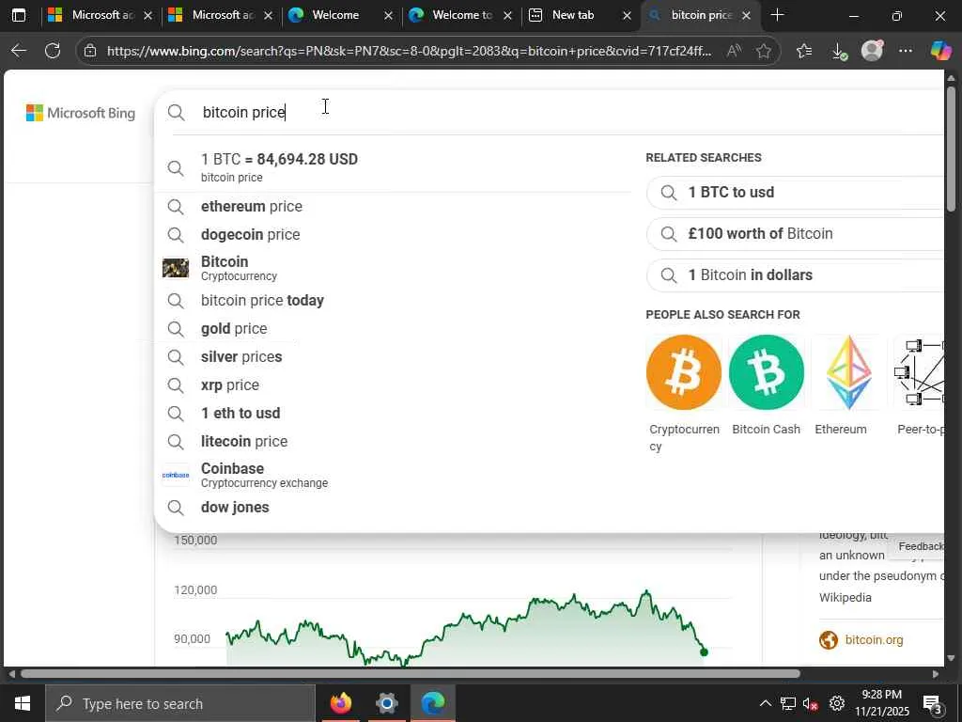Open the browser profile avatar

[x=872, y=51]
